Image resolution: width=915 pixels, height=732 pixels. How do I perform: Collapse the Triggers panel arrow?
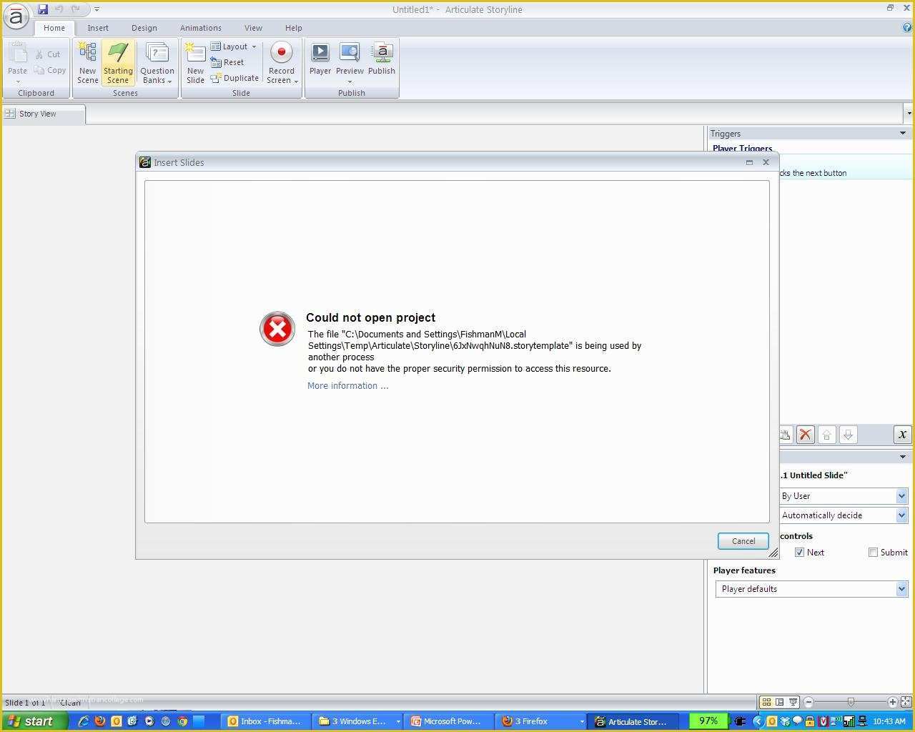coord(902,134)
